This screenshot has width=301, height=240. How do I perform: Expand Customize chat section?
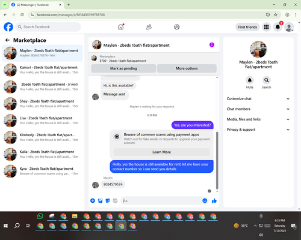click(258, 98)
